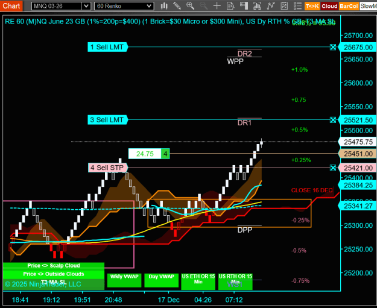Viewport: 377px width, 308px height.
Task: Cancel the Sell STP order at 25421.00
Action: (x=333, y=168)
